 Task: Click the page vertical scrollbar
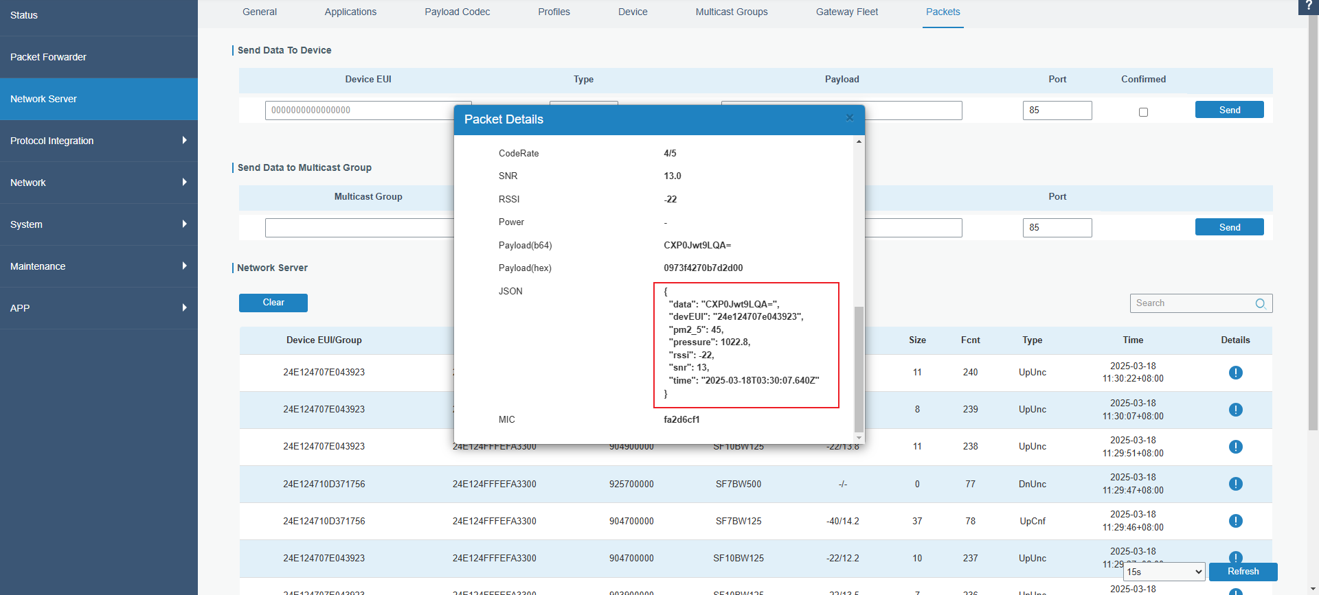(x=1313, y=223)
